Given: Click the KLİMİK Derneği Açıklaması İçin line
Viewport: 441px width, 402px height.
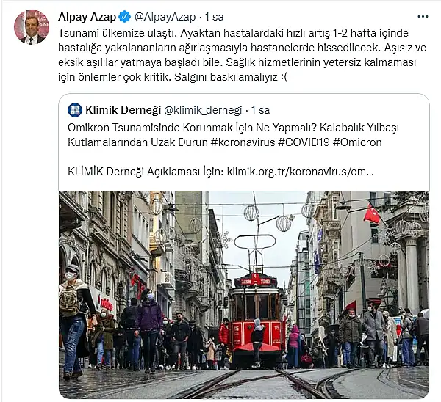Looking at the screenshot, I should (x=220, y=171).
